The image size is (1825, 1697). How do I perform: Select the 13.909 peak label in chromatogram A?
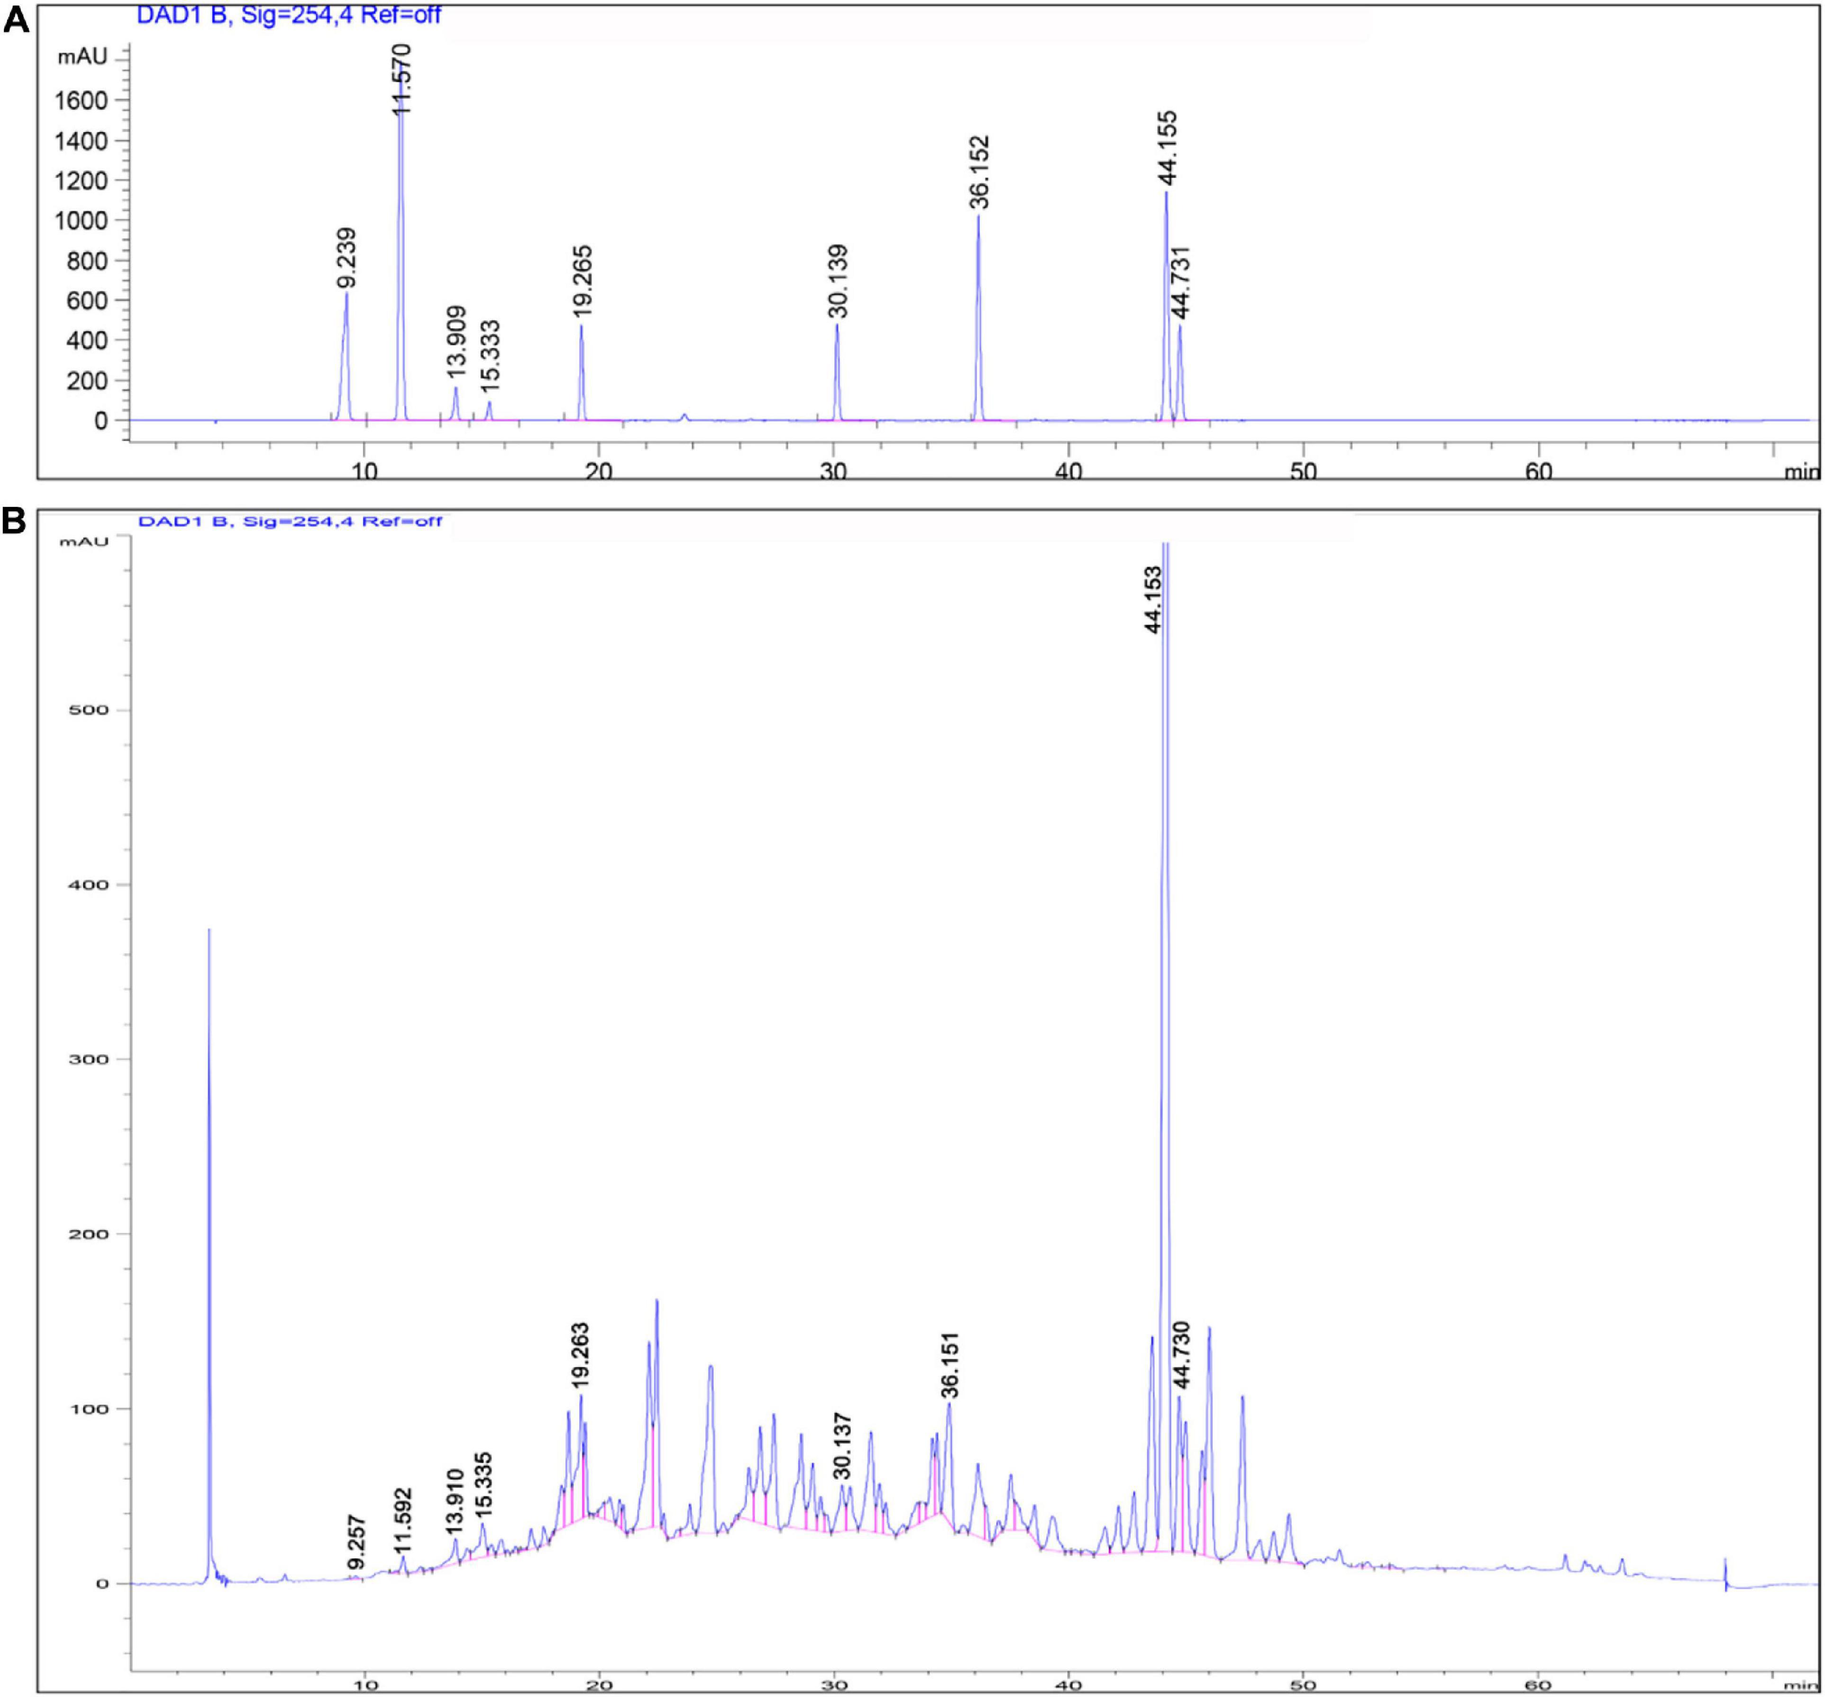pos(456,342)
